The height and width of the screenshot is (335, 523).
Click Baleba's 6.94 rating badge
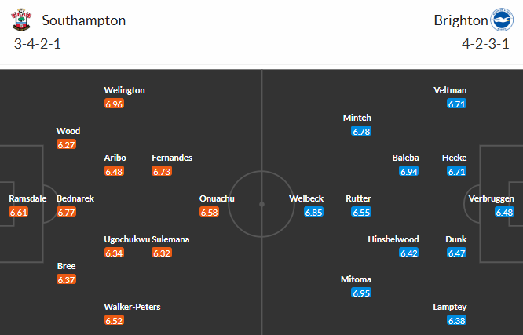[409, 171]
